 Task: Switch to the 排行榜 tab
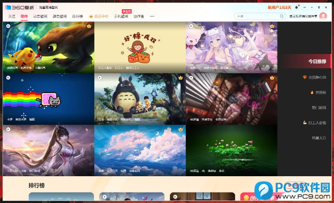pos(77,16)
